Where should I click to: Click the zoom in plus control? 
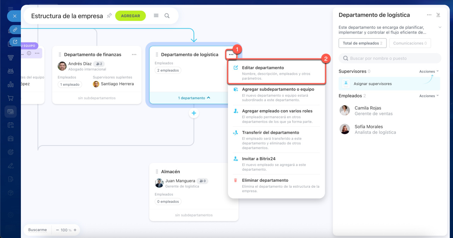(75, 230)
